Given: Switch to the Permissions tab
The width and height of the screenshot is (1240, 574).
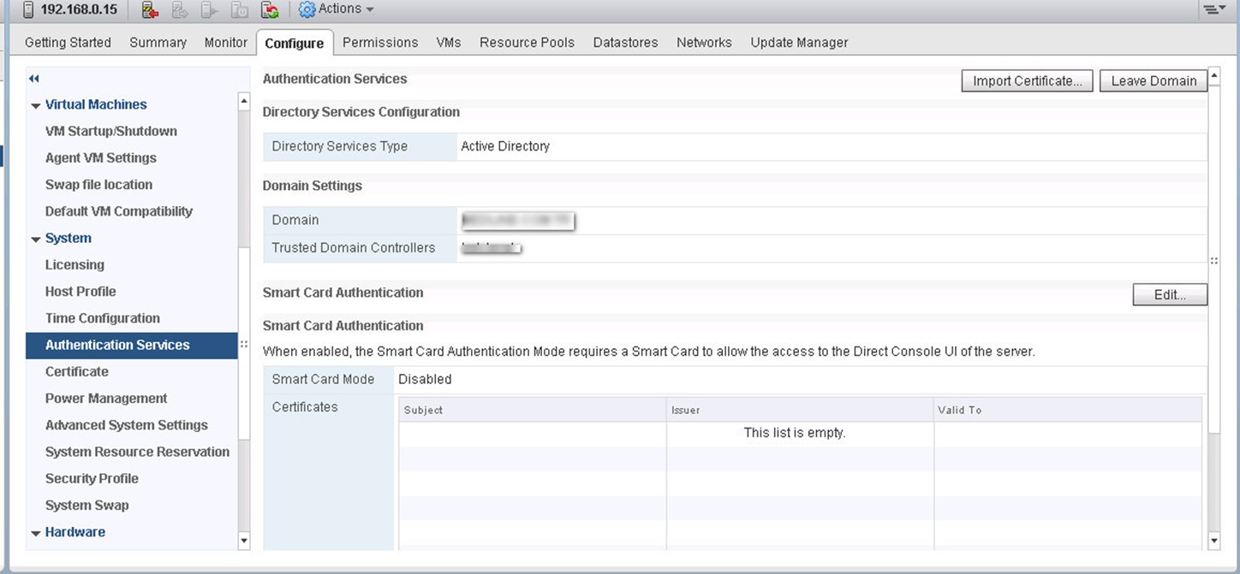Looking at the screenshot, I should click(380, 42).
